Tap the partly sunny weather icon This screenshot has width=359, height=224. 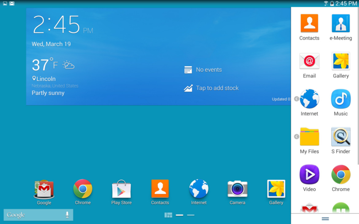pos(68,65)
